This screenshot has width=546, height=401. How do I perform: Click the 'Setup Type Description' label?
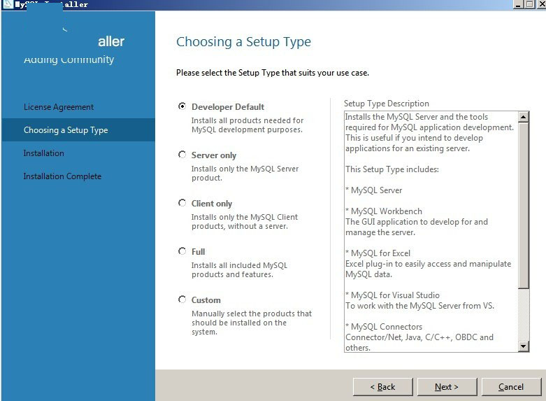[x=386, y=103]
